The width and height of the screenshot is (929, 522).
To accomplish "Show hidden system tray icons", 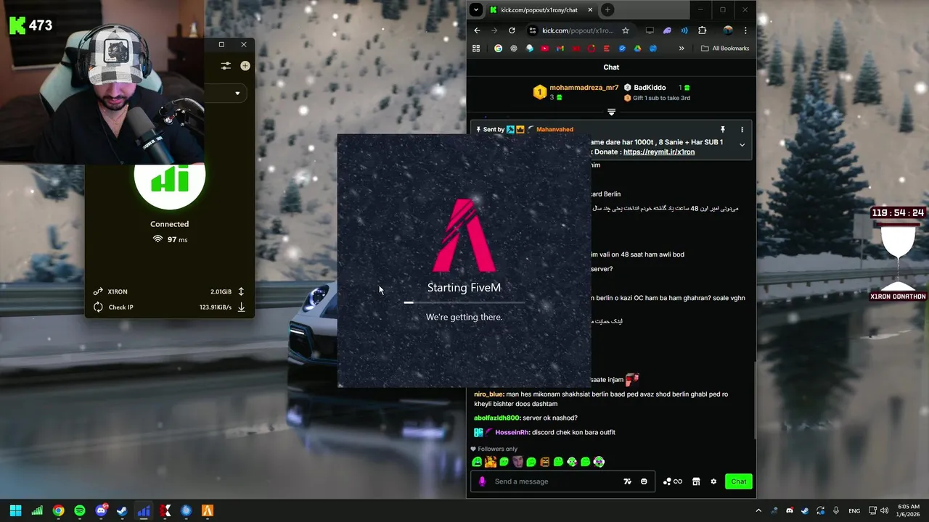I will pyautogui.click(x=758, y=510).
